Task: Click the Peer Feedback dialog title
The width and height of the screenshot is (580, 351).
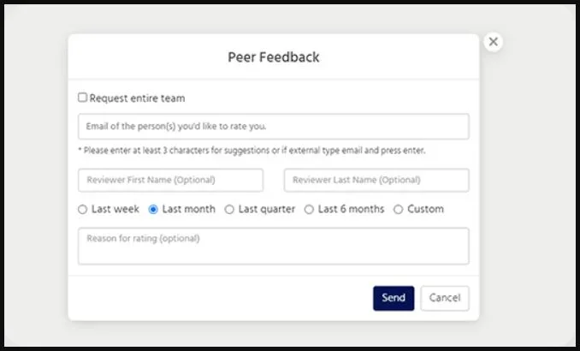Action: click(273, 57)
